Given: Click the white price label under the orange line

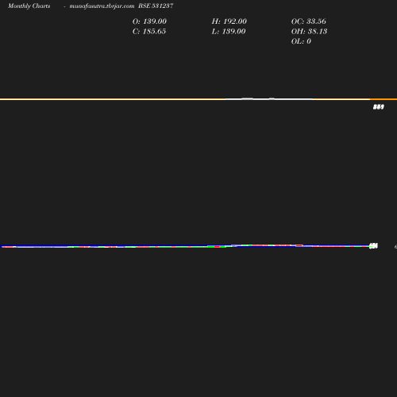Looking at the screenshot, I should coord(379,107).
